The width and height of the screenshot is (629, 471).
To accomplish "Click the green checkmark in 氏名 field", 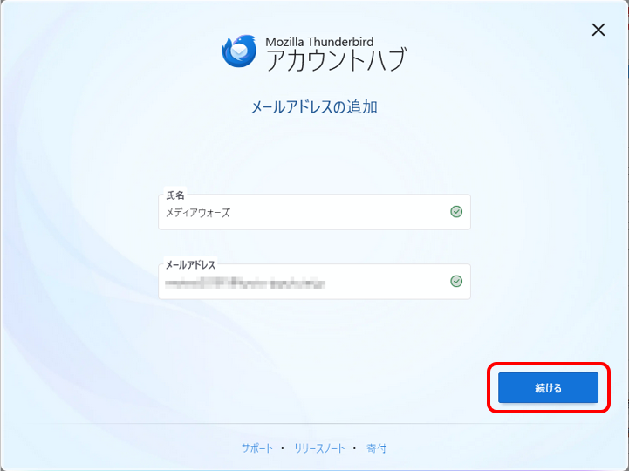I will (456, 211).
